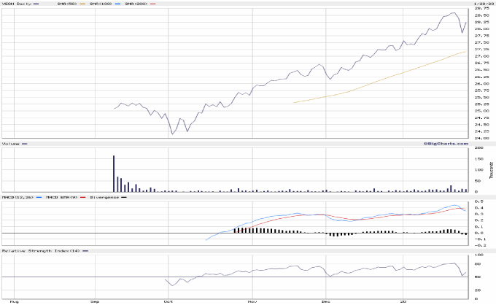Viewport: 496px width, 305px height.
Task: Click the Volume panel label
Action: coord(11,144)
